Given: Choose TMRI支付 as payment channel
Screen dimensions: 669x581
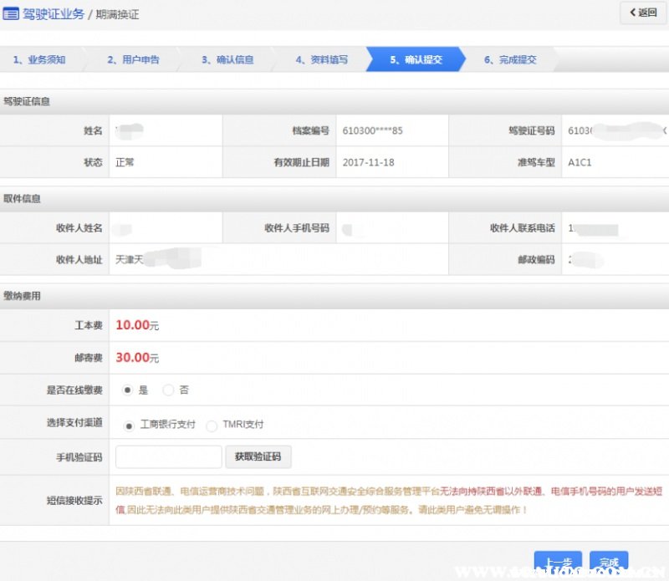Looking at the screenshot, I should (212, 425).
